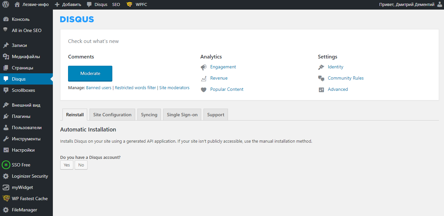444x216 pixels.
Task: Click the Identity pin icon
Action: (321, 67)
